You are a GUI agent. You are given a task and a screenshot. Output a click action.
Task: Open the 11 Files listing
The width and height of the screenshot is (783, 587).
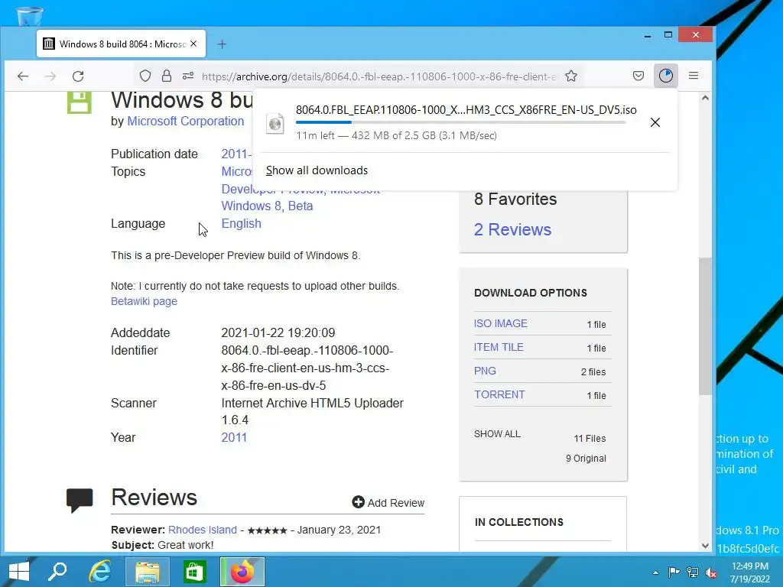click(x=590, y=439)
